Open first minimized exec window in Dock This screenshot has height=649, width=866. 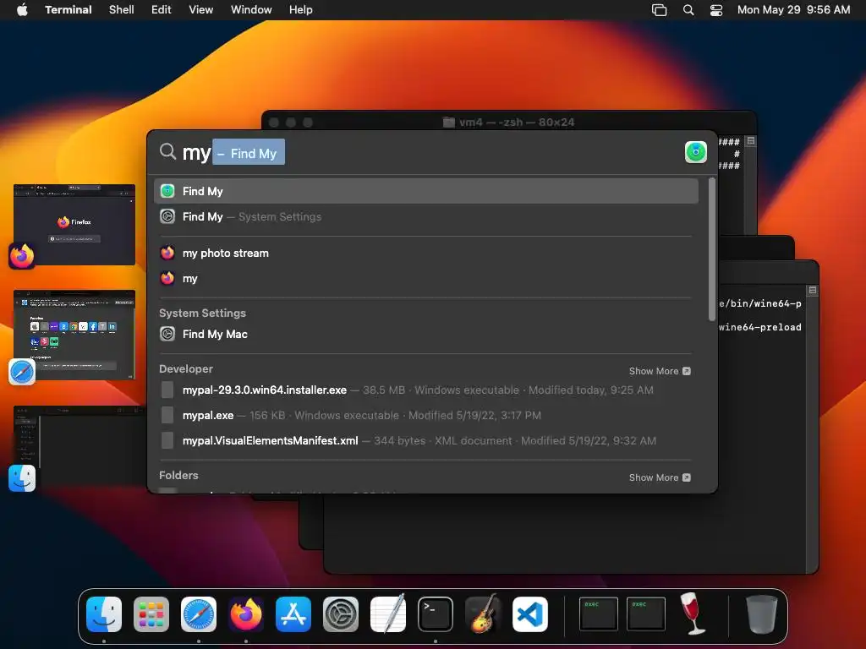[x=599, y=614]
